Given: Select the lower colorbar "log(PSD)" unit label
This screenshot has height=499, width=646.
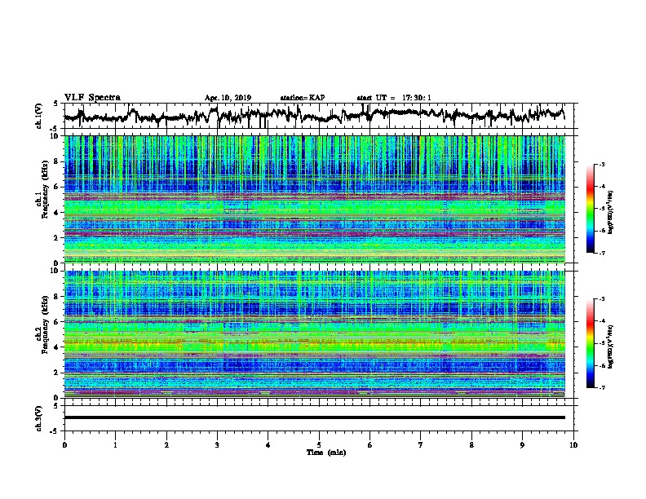Looking at the screenshot, I should click(x=610, y=347).
